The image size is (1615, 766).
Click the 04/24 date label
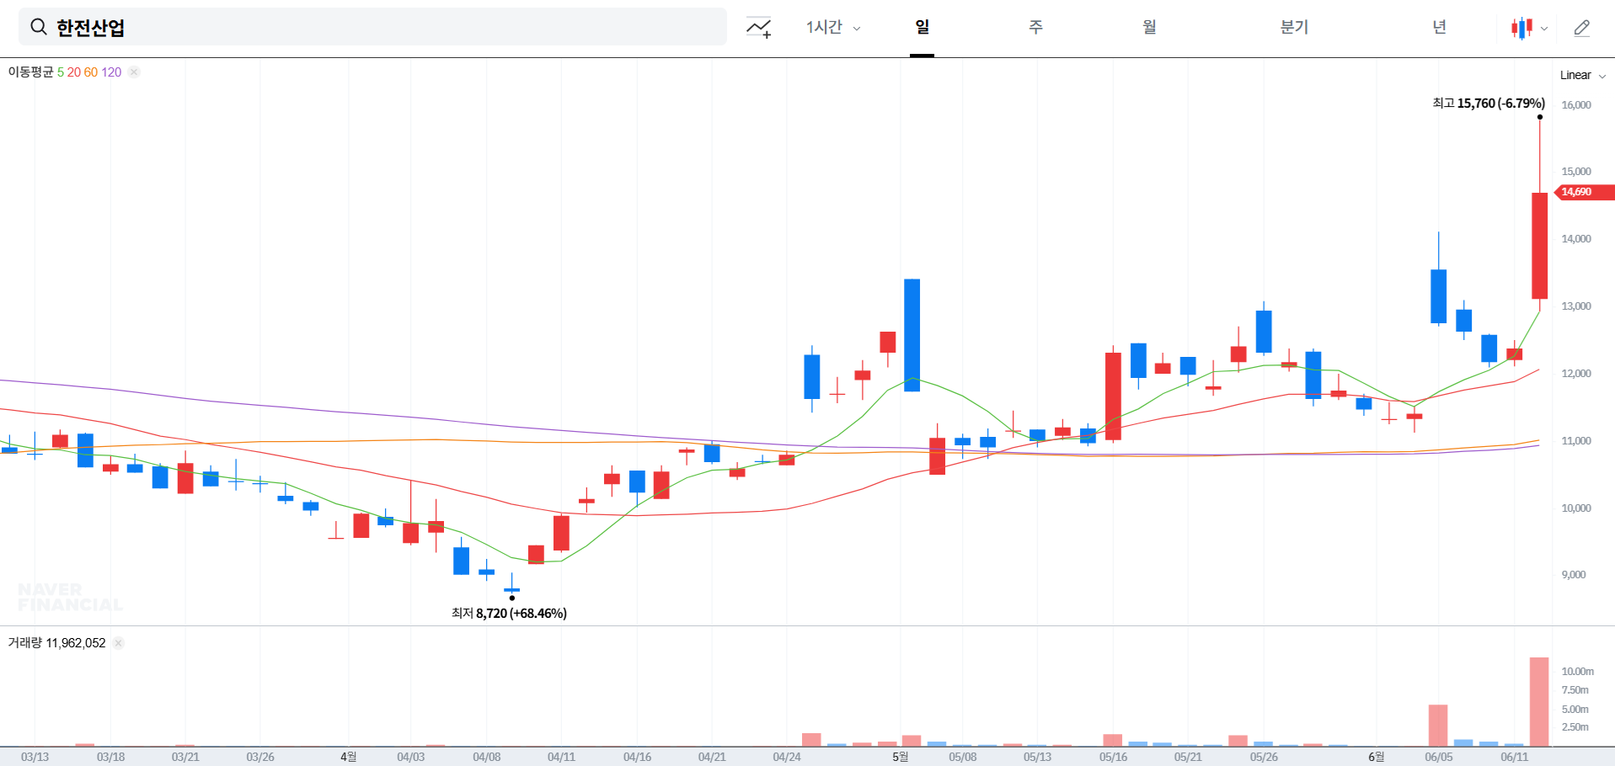point(787,757)
